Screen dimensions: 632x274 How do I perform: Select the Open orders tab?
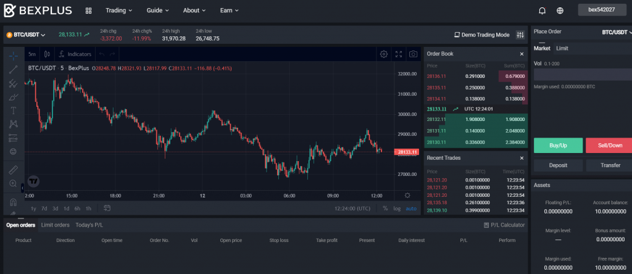20,225
